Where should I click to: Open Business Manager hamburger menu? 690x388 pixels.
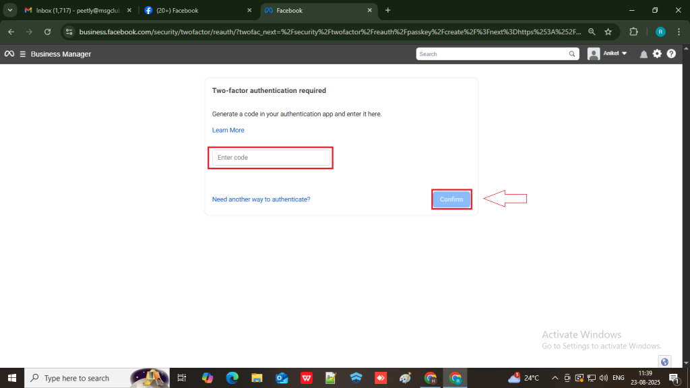(x=23, y=54)
